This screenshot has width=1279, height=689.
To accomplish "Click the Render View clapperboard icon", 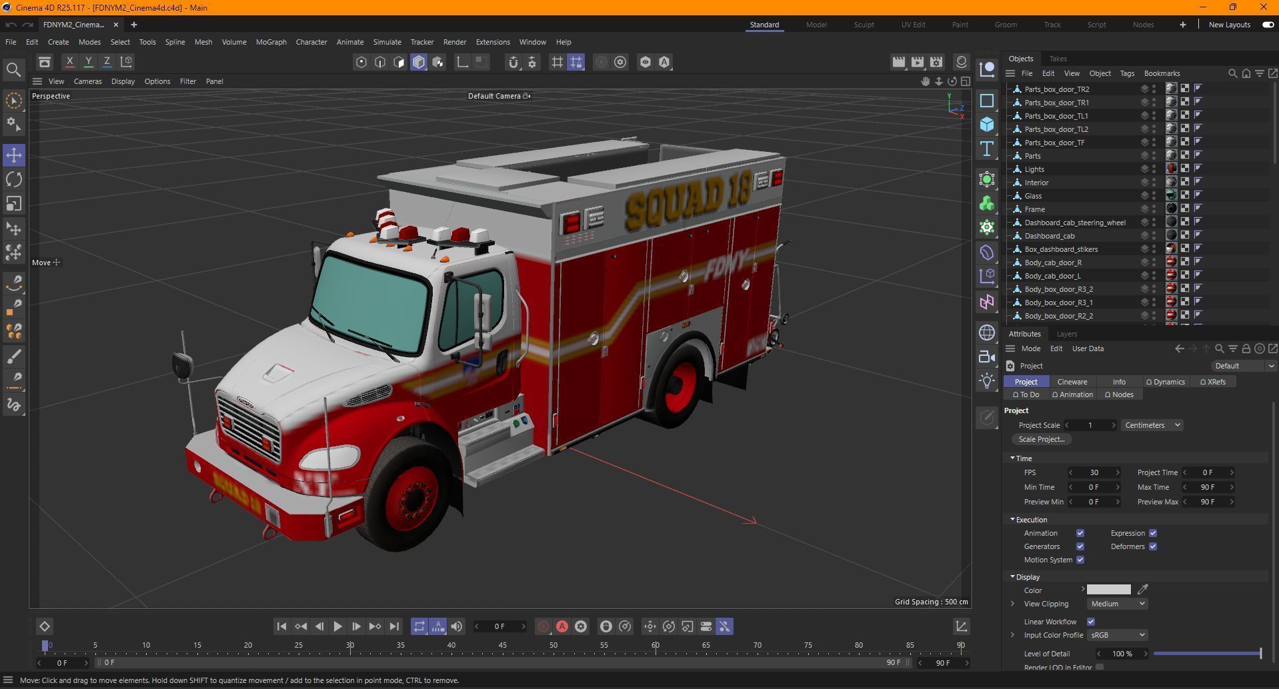I will (x=899, y=62).
